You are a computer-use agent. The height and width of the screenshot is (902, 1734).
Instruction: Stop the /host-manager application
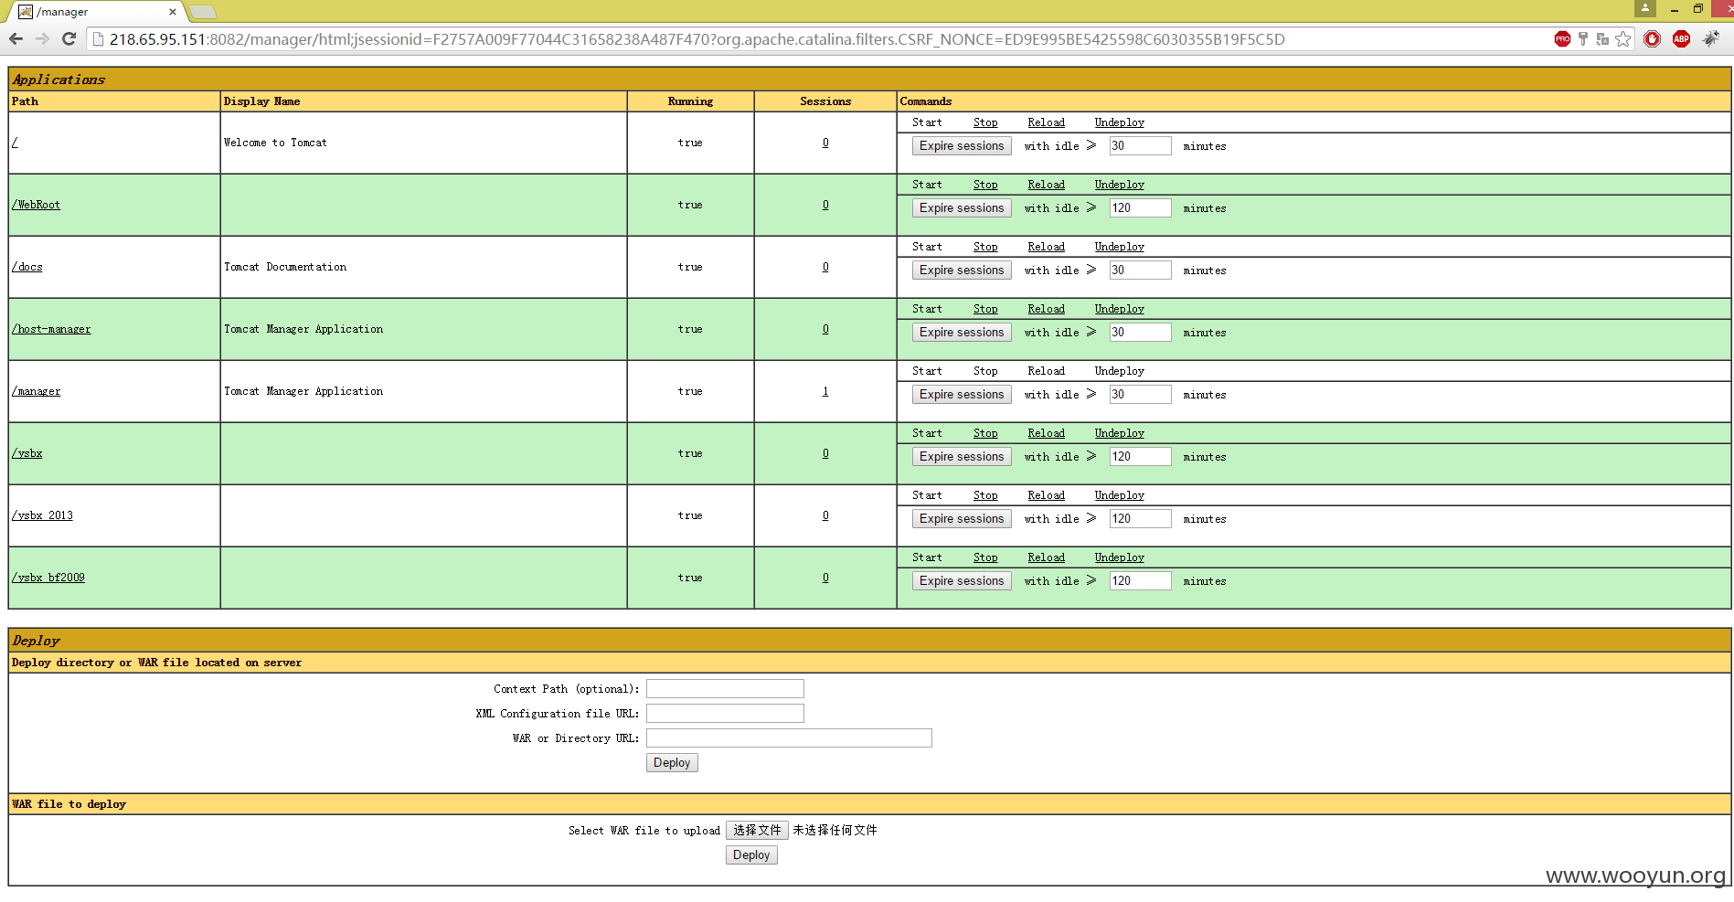point(985,309)
